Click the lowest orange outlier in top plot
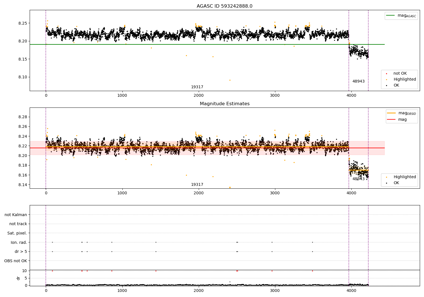 (x=230, y=80)
